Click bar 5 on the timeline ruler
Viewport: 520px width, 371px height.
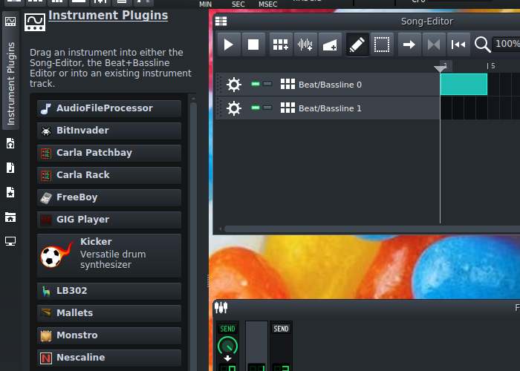(x=492, y=66)
